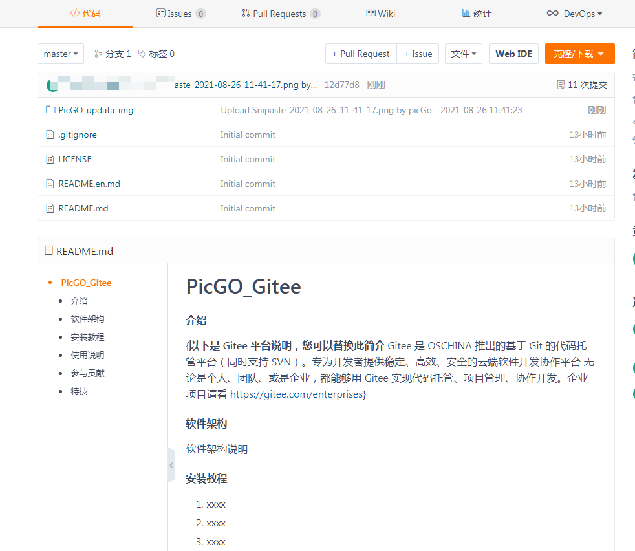The height and width of the screenshot is (551, 635).
Task: Open the gitee.com/enterprises link
Action: [296, 394]
